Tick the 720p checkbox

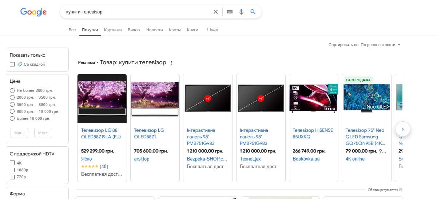pos(12,177)
